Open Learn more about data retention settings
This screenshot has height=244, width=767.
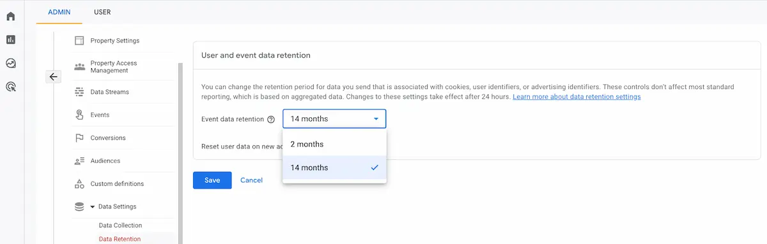[577, 97]
